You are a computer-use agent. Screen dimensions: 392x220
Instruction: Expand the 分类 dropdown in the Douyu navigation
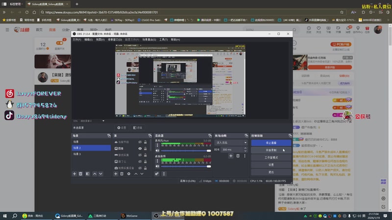tap(66, 30)
